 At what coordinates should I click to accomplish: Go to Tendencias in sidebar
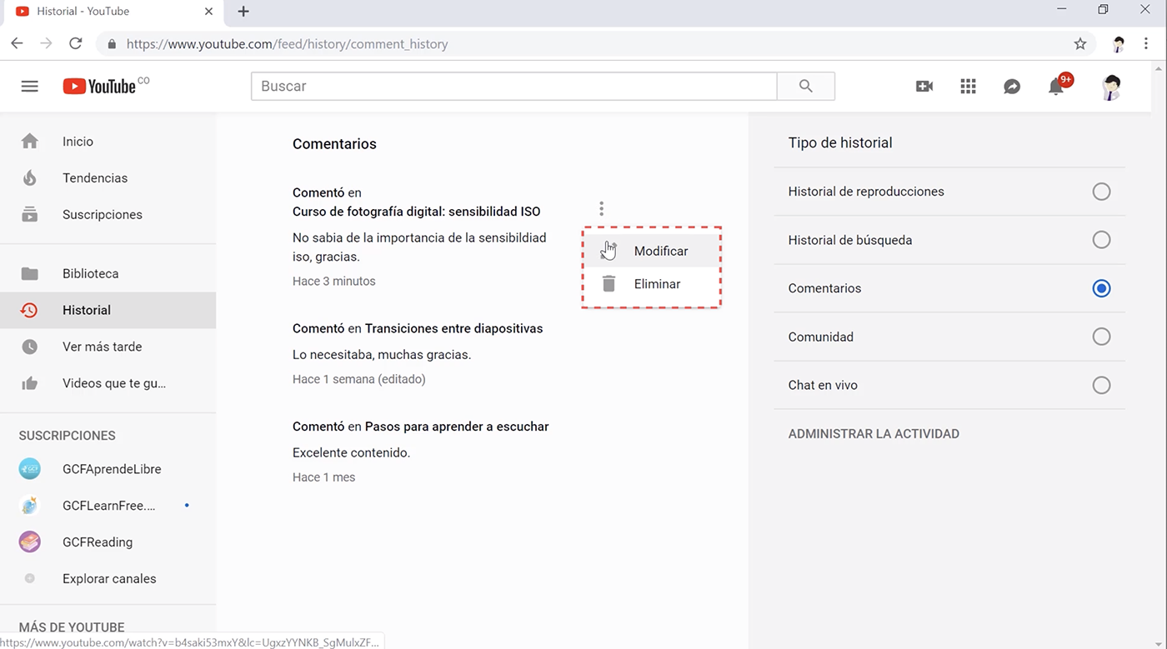[95, 178]
